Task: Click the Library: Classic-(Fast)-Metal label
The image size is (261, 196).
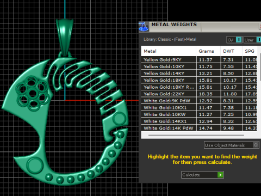Action: pyautogui.click(x=170, y=39)
